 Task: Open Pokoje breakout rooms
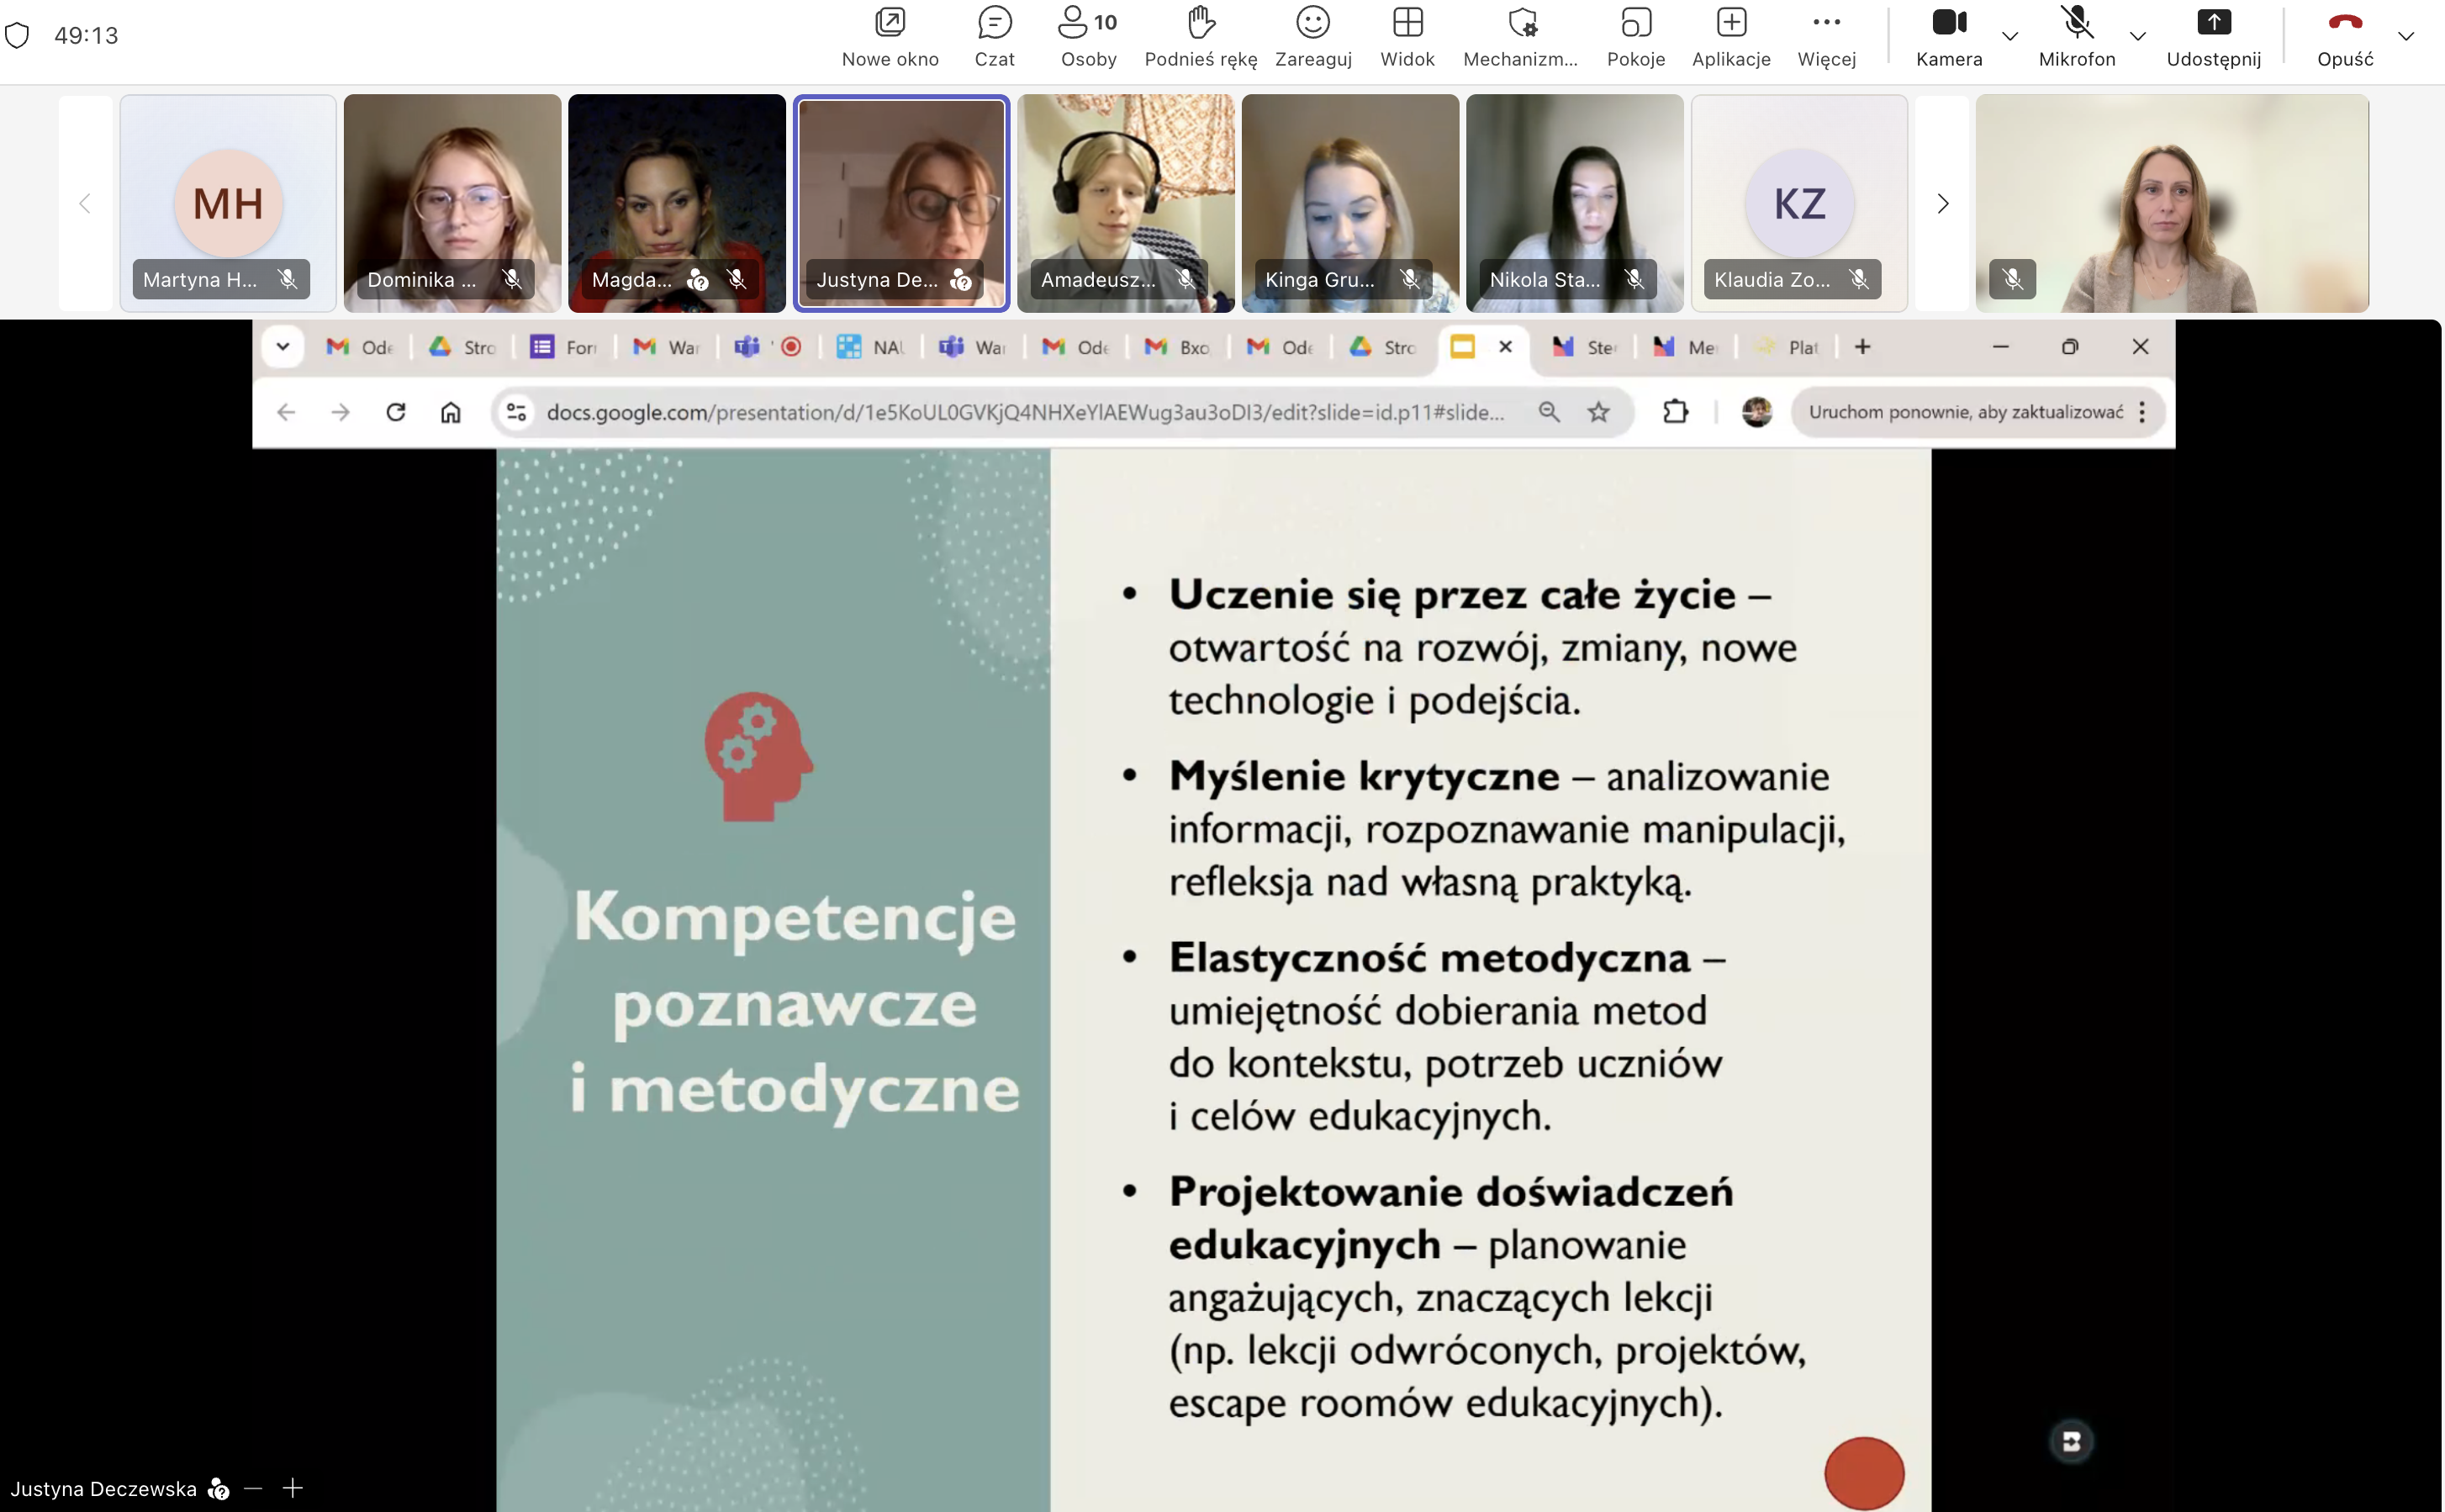click(x=1635, y=36)
